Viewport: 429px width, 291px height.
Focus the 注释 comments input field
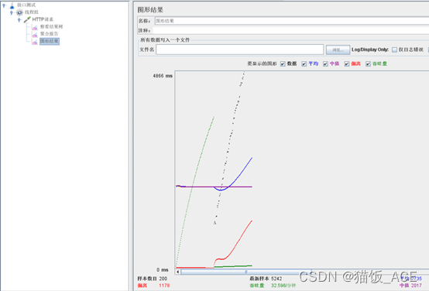click(x=291, y=30)
